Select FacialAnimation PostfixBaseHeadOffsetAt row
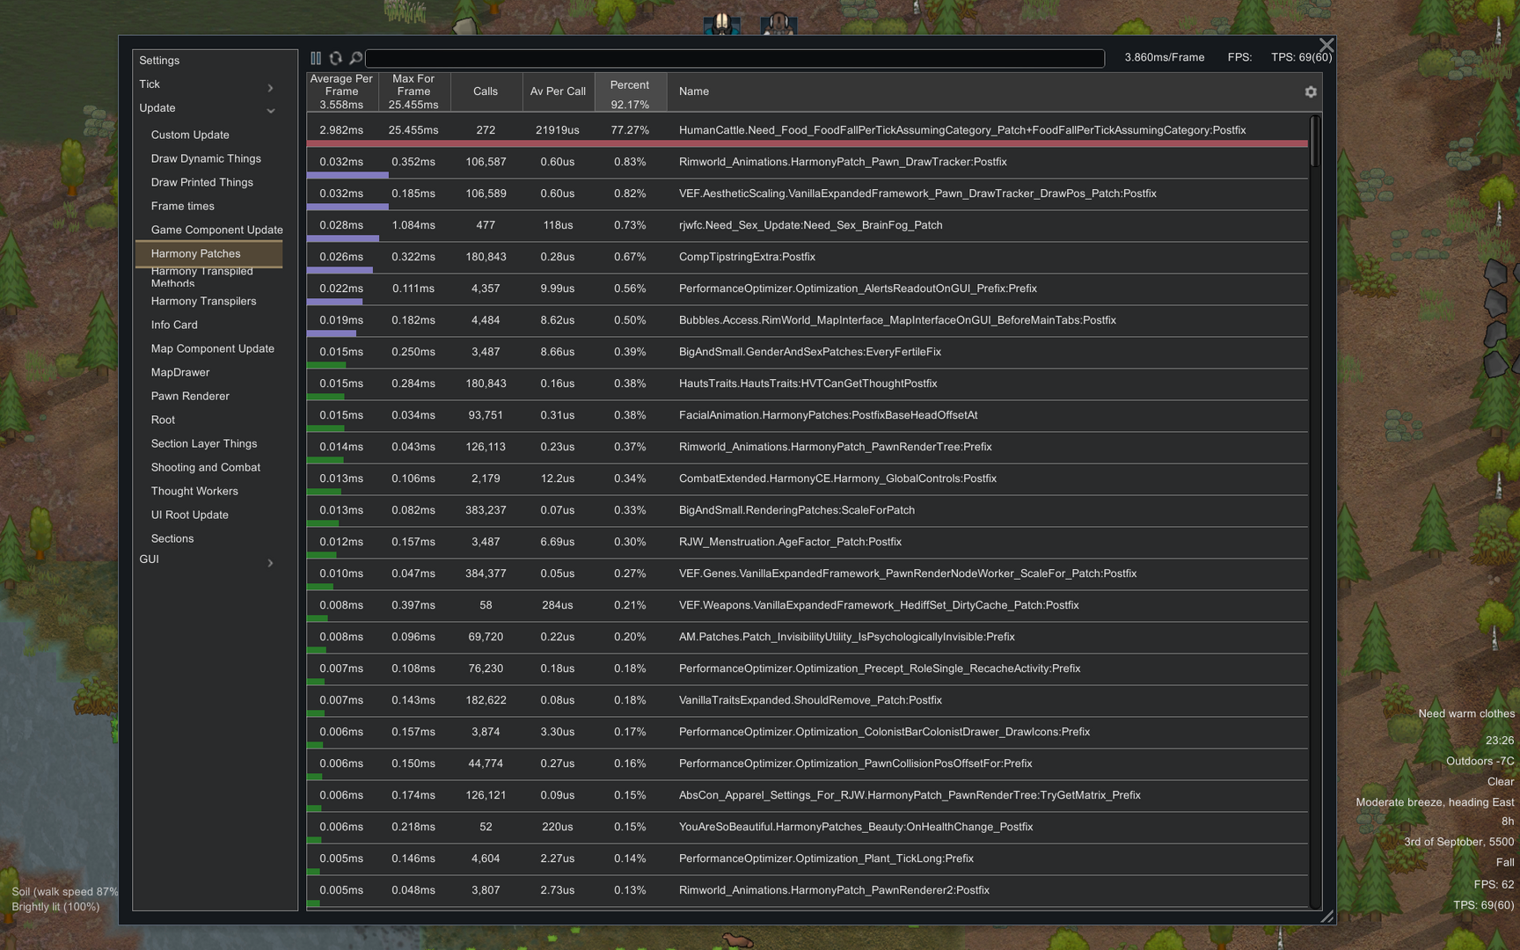 click(807, 416)
